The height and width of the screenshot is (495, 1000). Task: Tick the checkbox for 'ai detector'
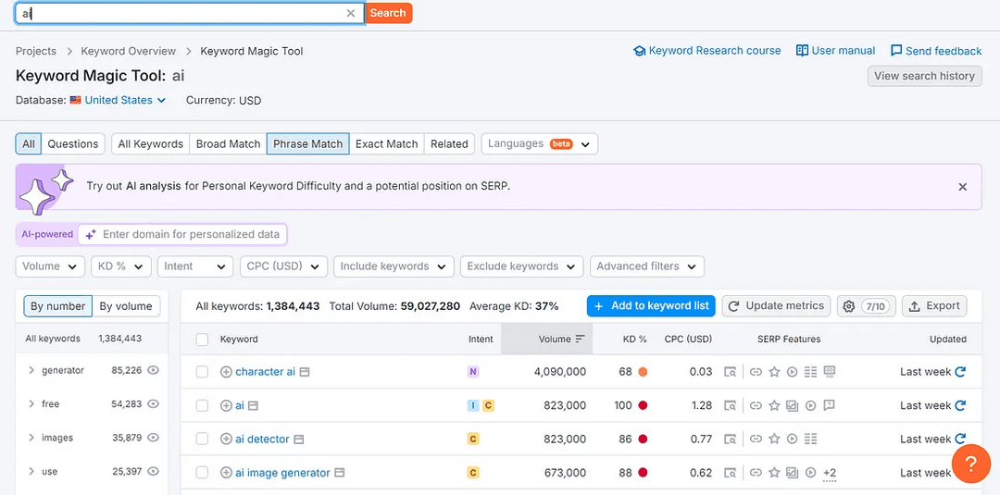click(202, 439)
